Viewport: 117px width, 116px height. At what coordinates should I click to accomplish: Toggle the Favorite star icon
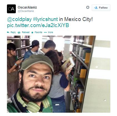tap(32, 32)
